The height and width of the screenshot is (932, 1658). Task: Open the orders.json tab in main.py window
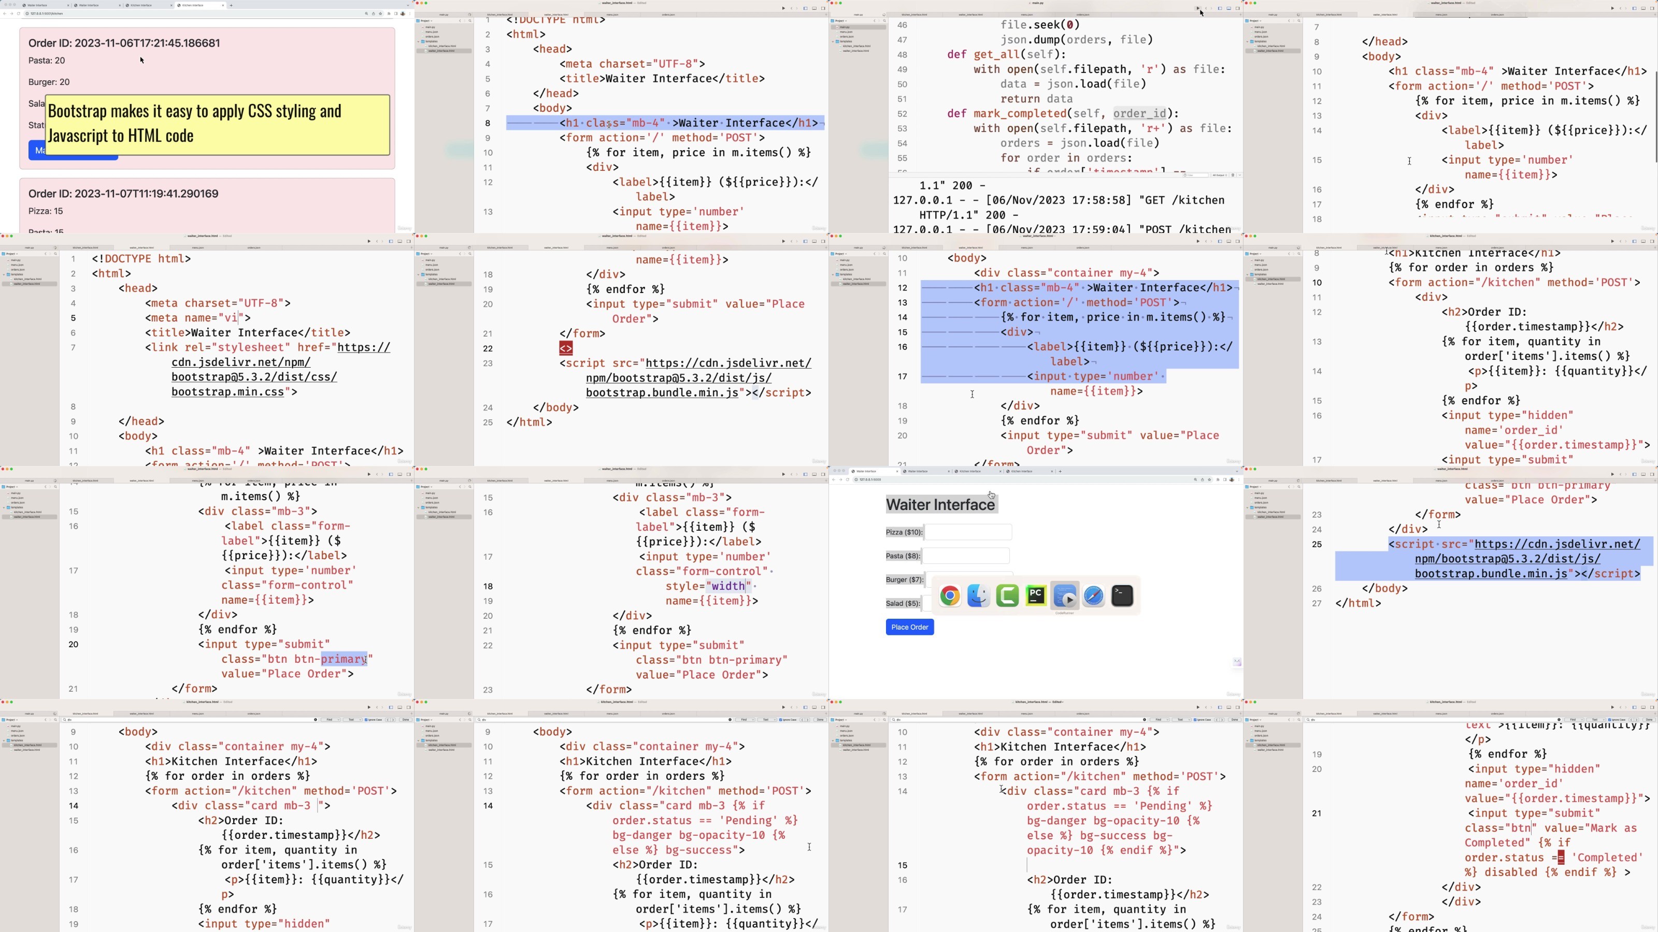click(1082, 14)
